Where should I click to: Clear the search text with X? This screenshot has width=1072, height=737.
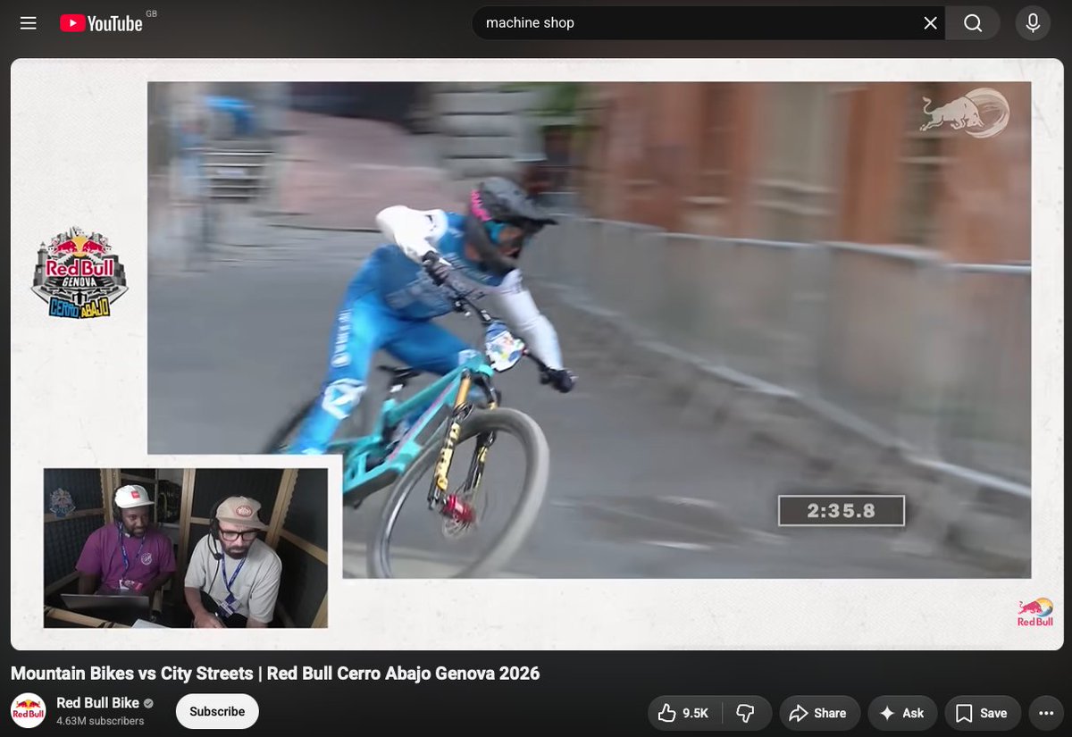pos(930,23)
